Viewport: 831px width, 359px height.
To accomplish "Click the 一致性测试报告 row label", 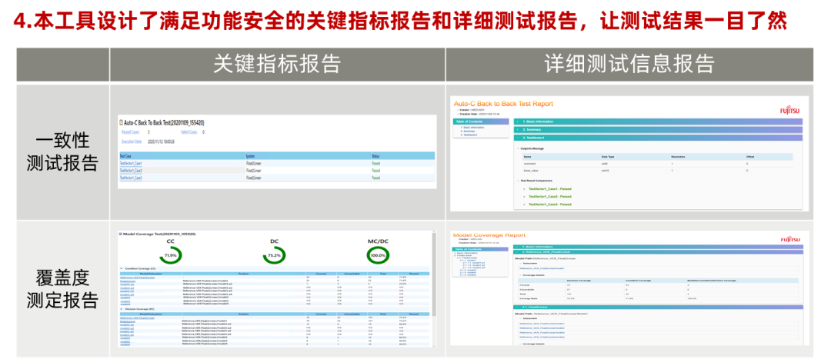I will click(62, 152).
